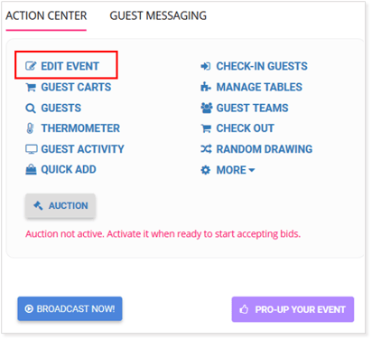Click the Guest Carts shopping cart icon

pyautogui.click(x=31, y=87)
